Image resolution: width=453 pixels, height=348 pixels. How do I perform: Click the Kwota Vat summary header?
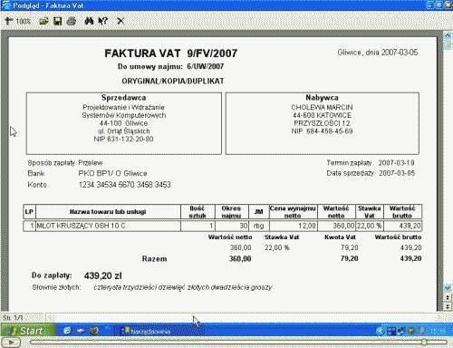pyautogui.click(x=340, y=237)
